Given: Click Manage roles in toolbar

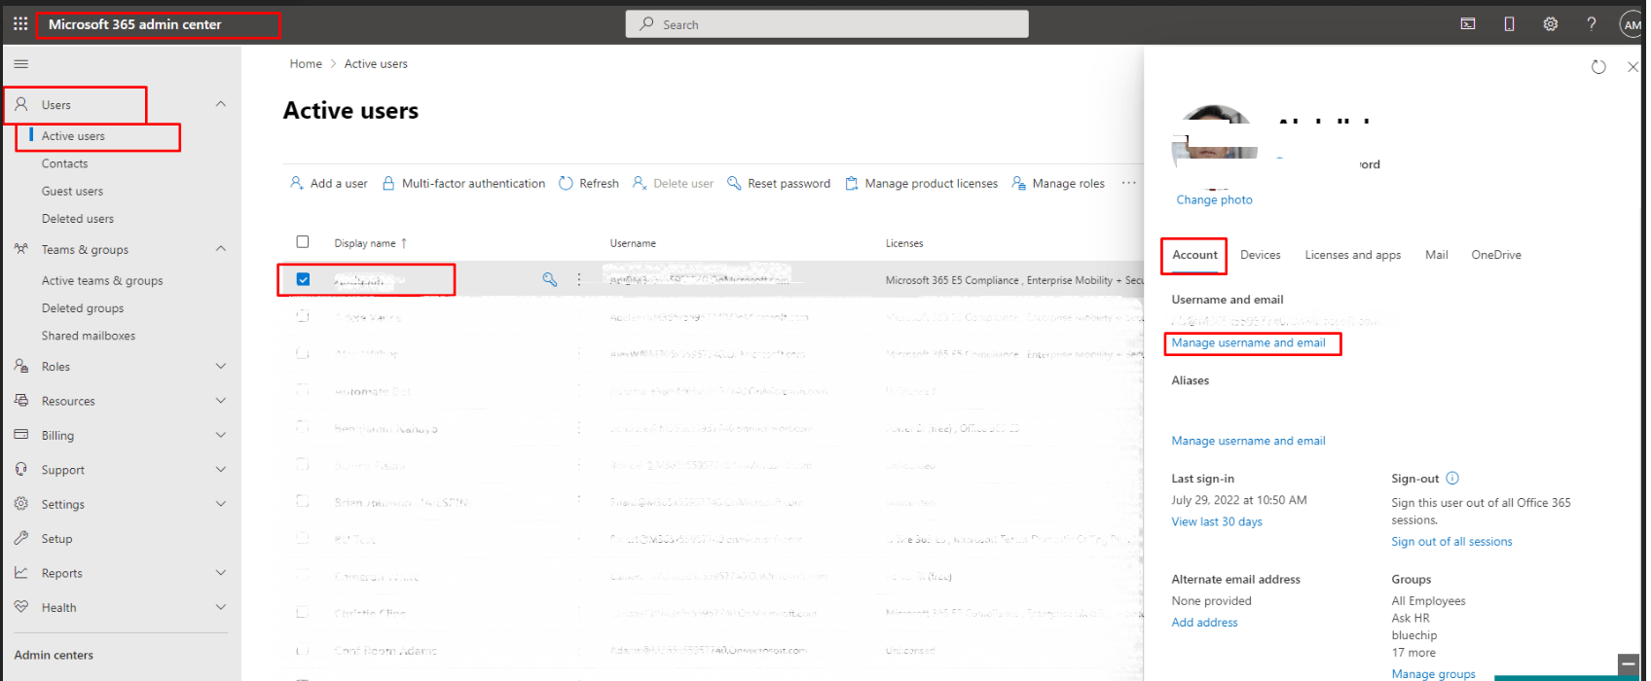Looking at the screenshot, I should (1058, 183).
